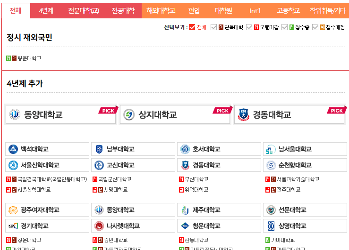Open the 백석대학교 box name text
Screen dimensions: 349x250
tap(34, 149)
